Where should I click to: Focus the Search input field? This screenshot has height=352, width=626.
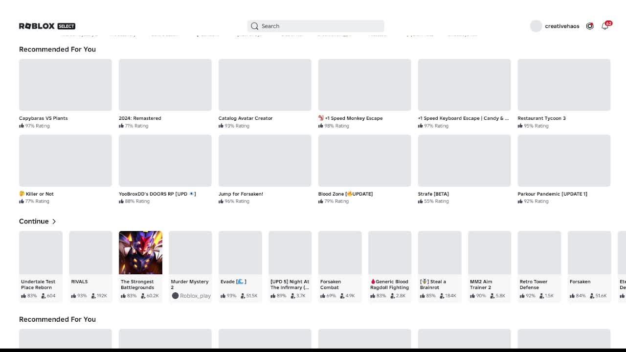click(315, 26)
